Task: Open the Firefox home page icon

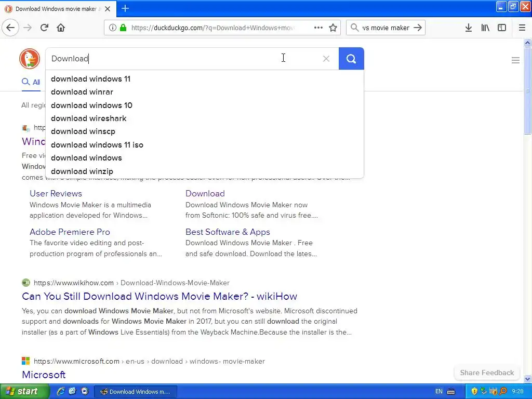Action: 61,28
